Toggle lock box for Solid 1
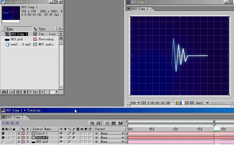 (14, 134)
